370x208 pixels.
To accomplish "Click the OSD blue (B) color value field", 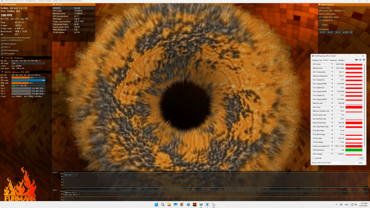I will point(338,32).
